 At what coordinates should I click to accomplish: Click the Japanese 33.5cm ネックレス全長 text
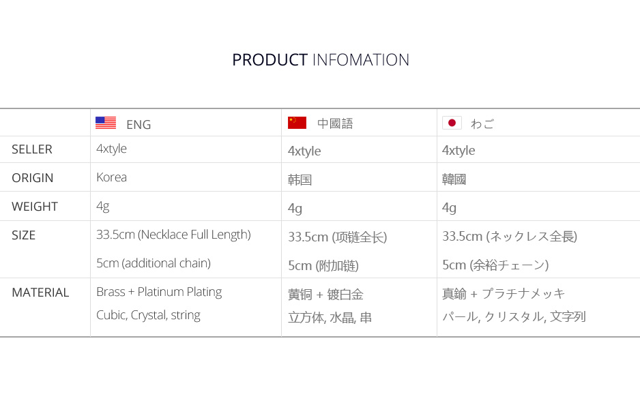tap(509, 237)
